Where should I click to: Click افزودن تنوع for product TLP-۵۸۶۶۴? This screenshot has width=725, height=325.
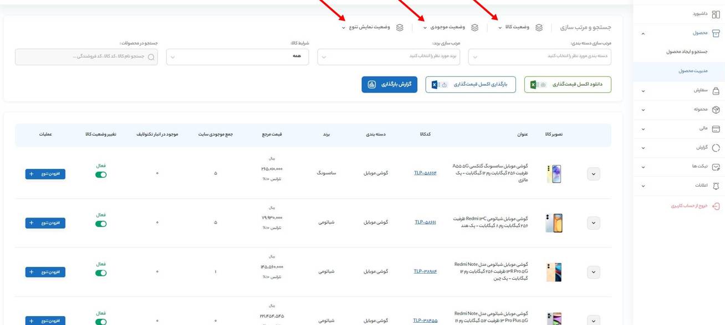45,174
